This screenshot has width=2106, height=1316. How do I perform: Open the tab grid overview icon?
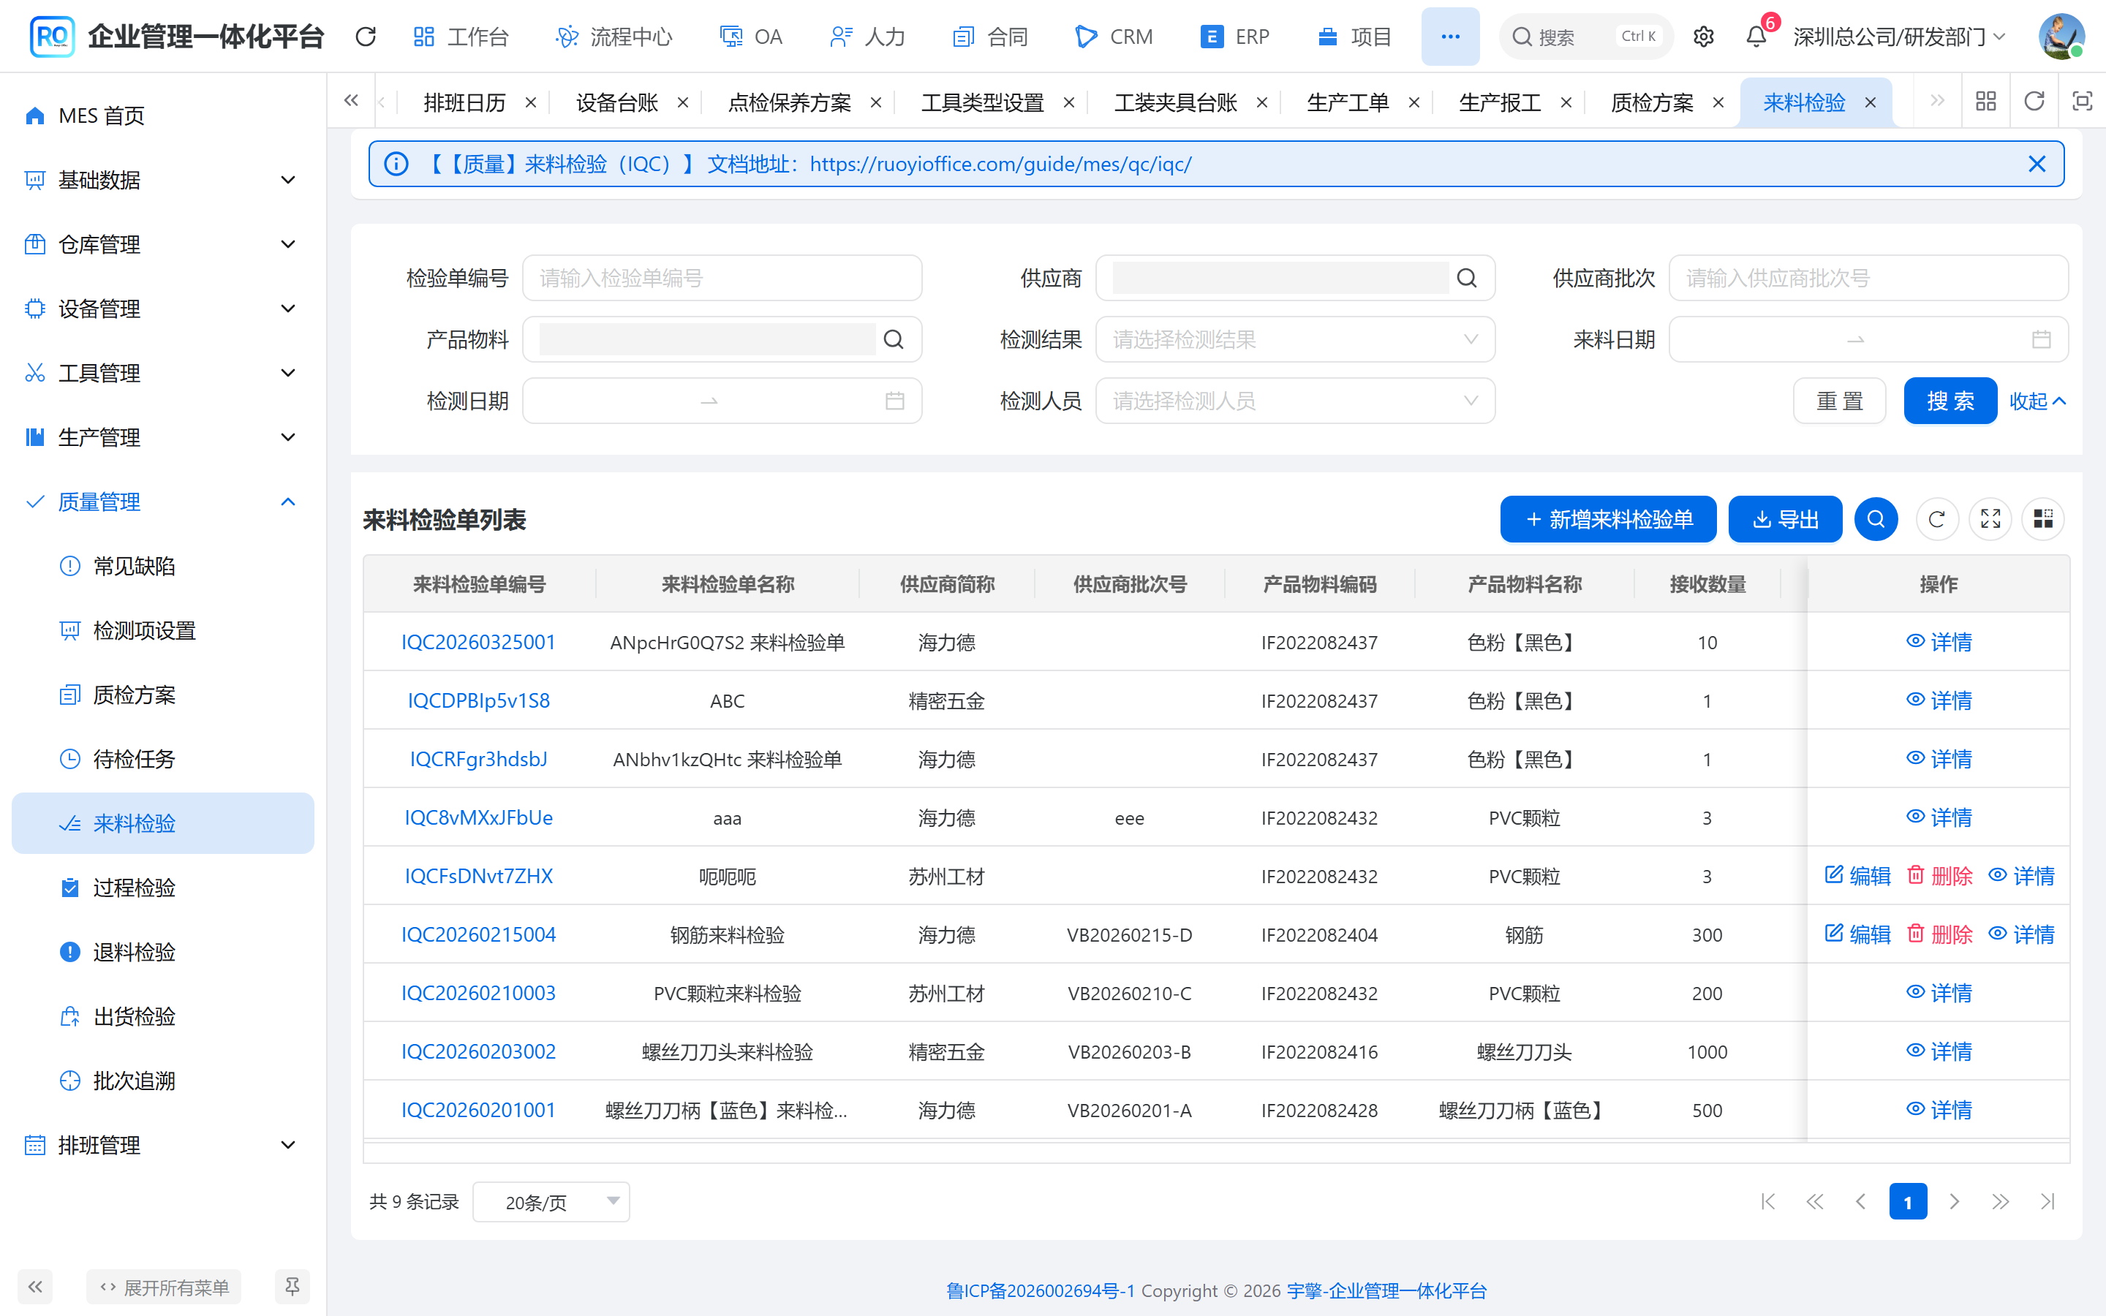[1986, 102]
